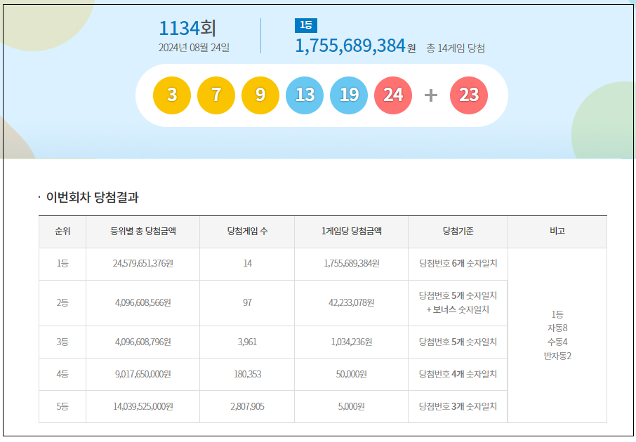Image resolution: width=636 pixels, height=442 pixels.
Task: Click the 1134회 round title
Action: (x=187, y=28)
